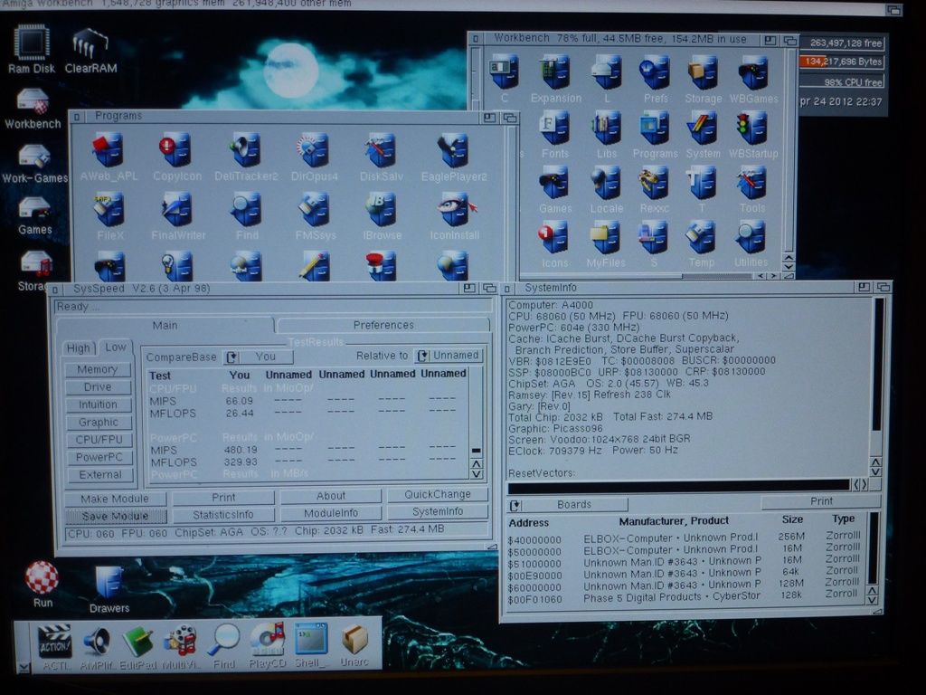This screenshot has height=695, width=926.
Task: Cycle the CompareBase 'You' selector
Action: pos(259,357)
